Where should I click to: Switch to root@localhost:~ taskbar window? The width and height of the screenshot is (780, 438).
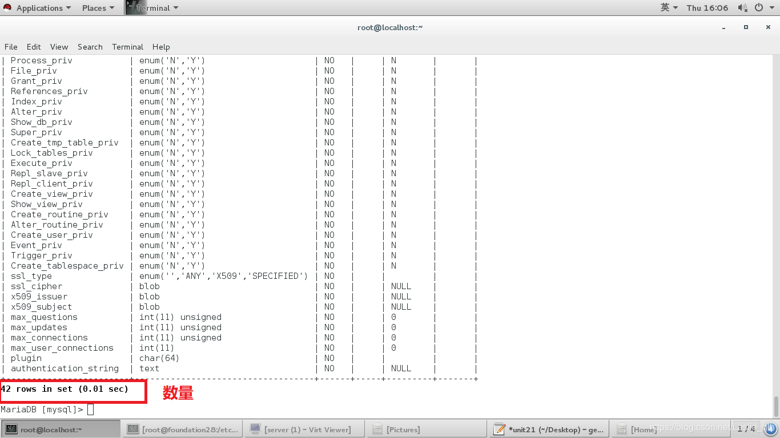tap(61, 429)
